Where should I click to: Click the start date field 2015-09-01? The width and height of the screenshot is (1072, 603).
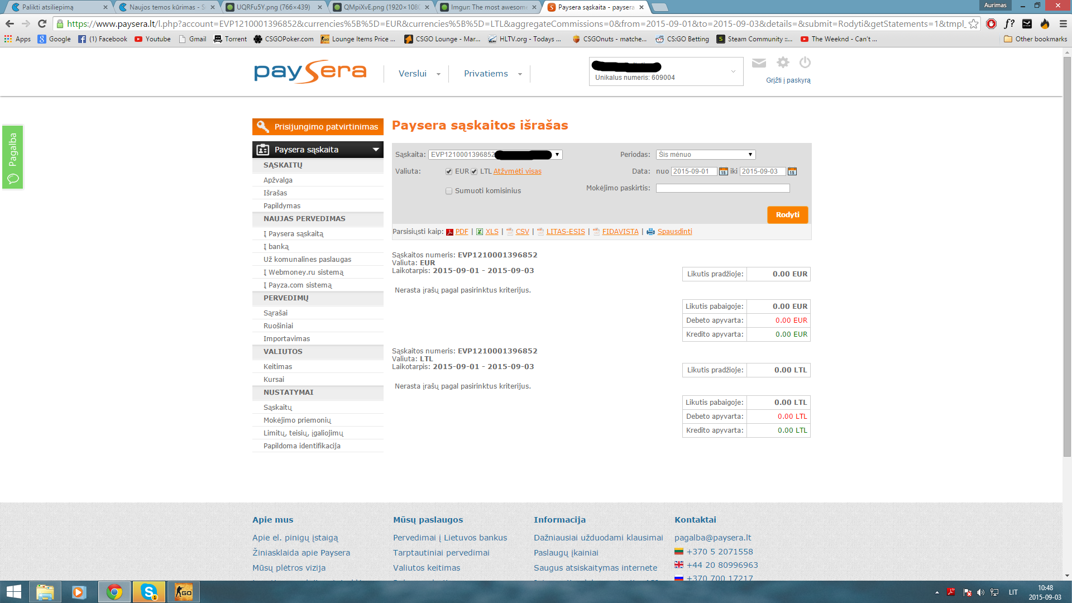click(694, 171)
